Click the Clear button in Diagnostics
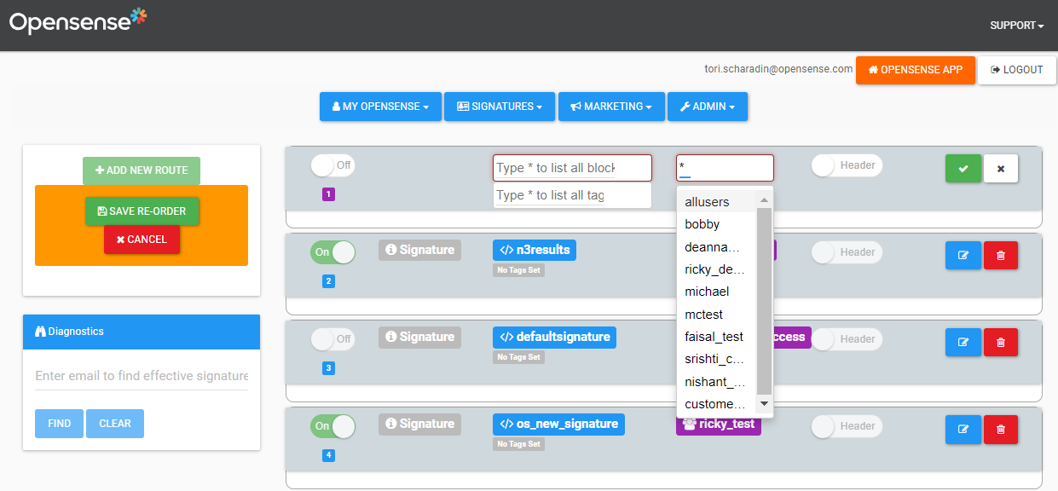 (115, 424)
